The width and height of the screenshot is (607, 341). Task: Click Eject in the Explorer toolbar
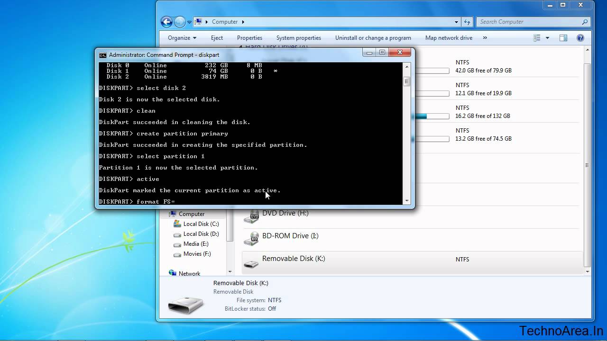[217, 38]
